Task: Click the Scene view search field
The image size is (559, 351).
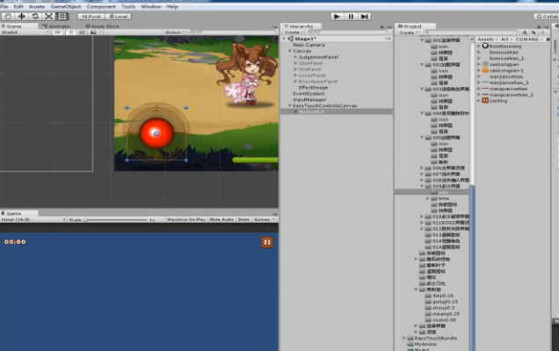Action: [232, 32]
